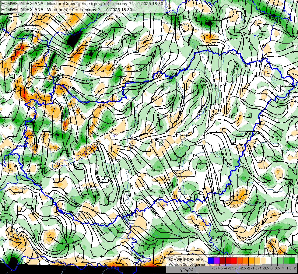The image size is (298, 274).
Task: Select the legend swatch between -2 and -1.5
Action: (x=251, y=261)
